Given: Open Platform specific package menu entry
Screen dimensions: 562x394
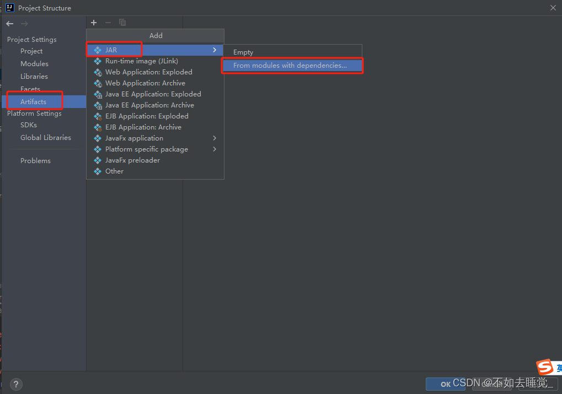Looking at the screenshot, I should coord(155,149).
